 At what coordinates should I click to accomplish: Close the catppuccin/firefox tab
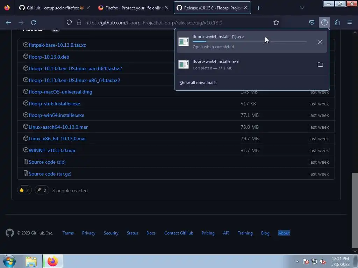point(88,8)
